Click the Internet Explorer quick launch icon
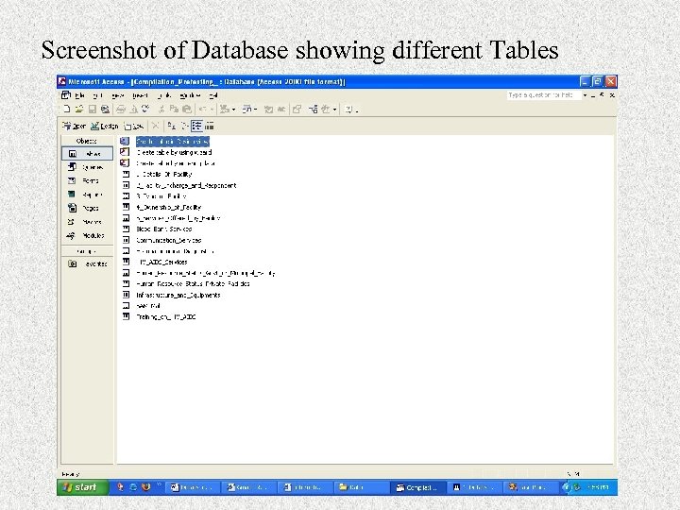 click(x=133, y=487)
